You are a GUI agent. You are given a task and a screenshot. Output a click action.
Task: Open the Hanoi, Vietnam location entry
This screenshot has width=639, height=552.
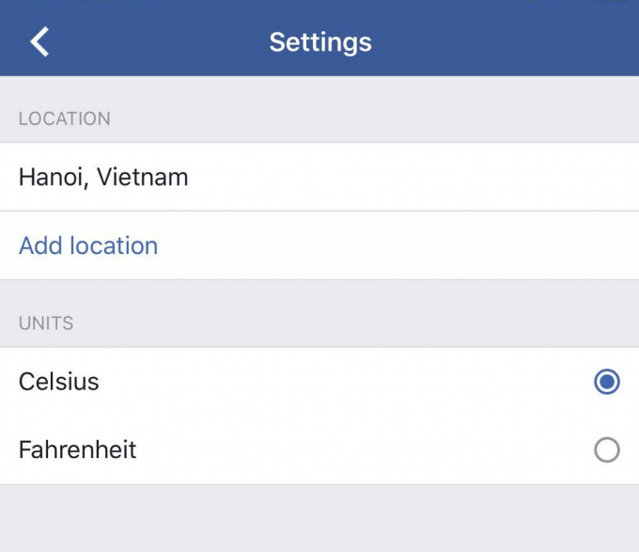point(103,177)
